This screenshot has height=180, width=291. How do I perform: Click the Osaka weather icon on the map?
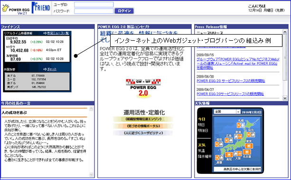238,153
